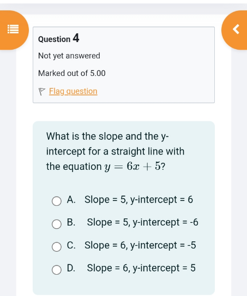Click the Not yet answered status text

69,56
